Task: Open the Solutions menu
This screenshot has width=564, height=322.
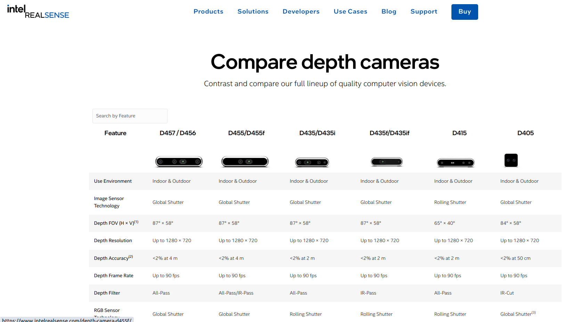Action: (x=253, y=11)
